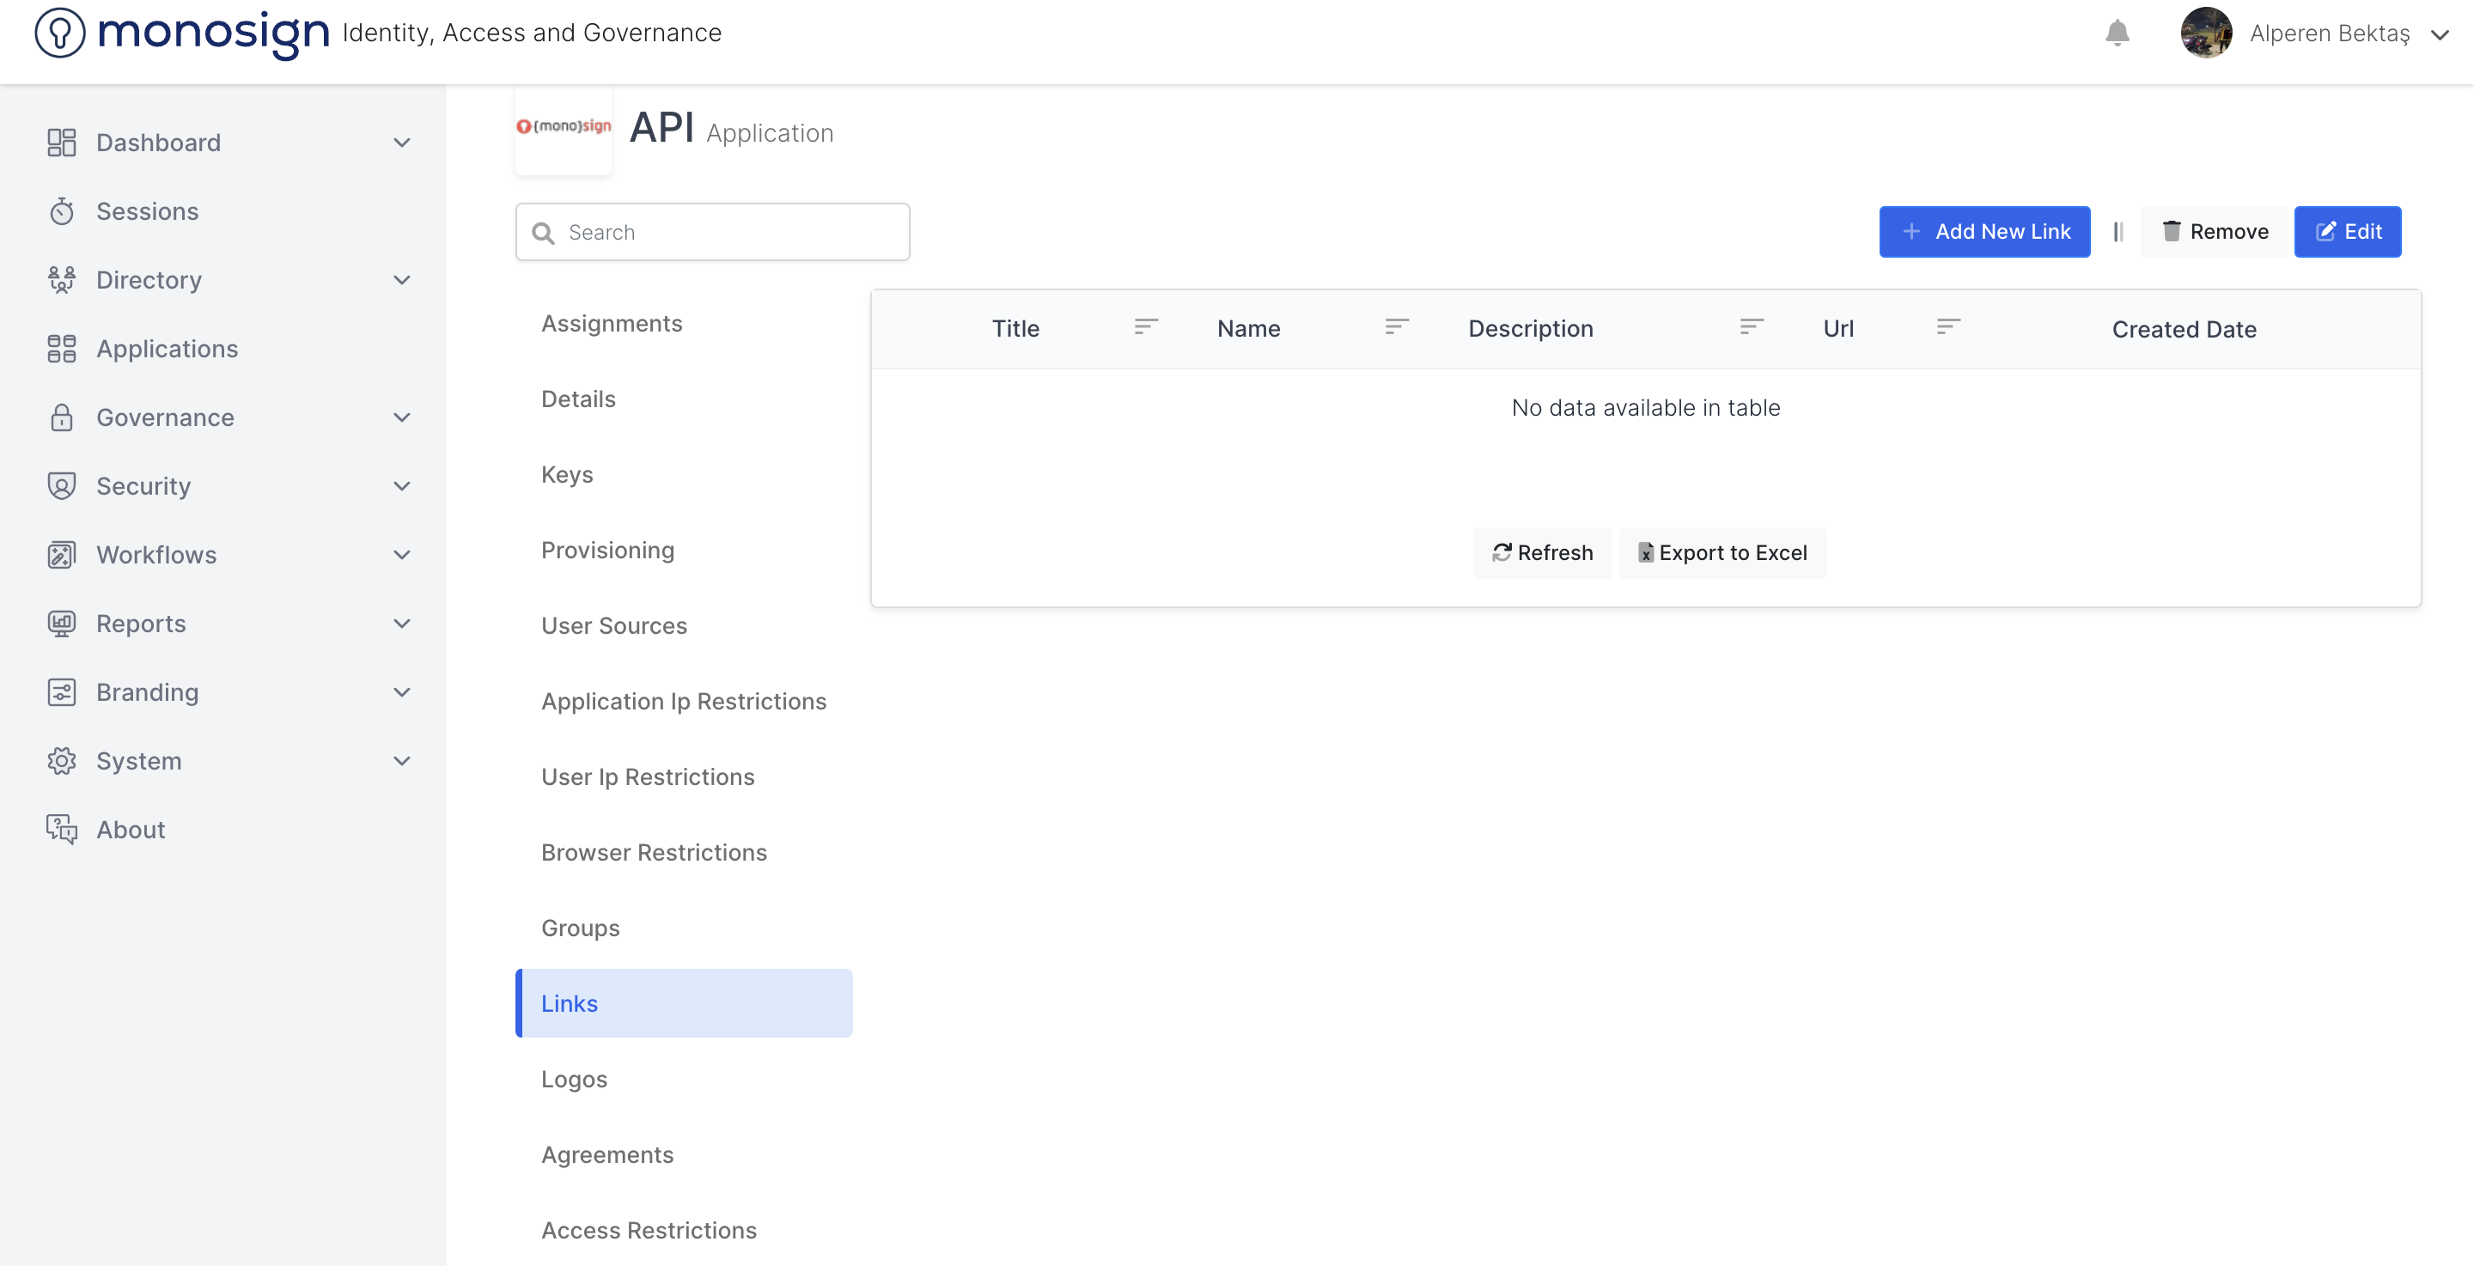The height and width of the screenshot is (1266, 2474).
Task: Click the Add New Link button
Action: pyautogui.click(x=1984, y=232)
